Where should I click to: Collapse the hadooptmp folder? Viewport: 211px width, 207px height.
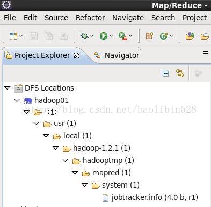[x=66, y=160]
